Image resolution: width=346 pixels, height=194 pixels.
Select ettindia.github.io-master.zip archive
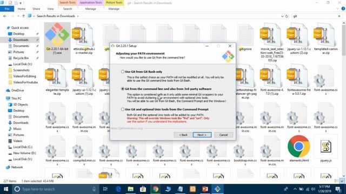[x=84, y=39]
